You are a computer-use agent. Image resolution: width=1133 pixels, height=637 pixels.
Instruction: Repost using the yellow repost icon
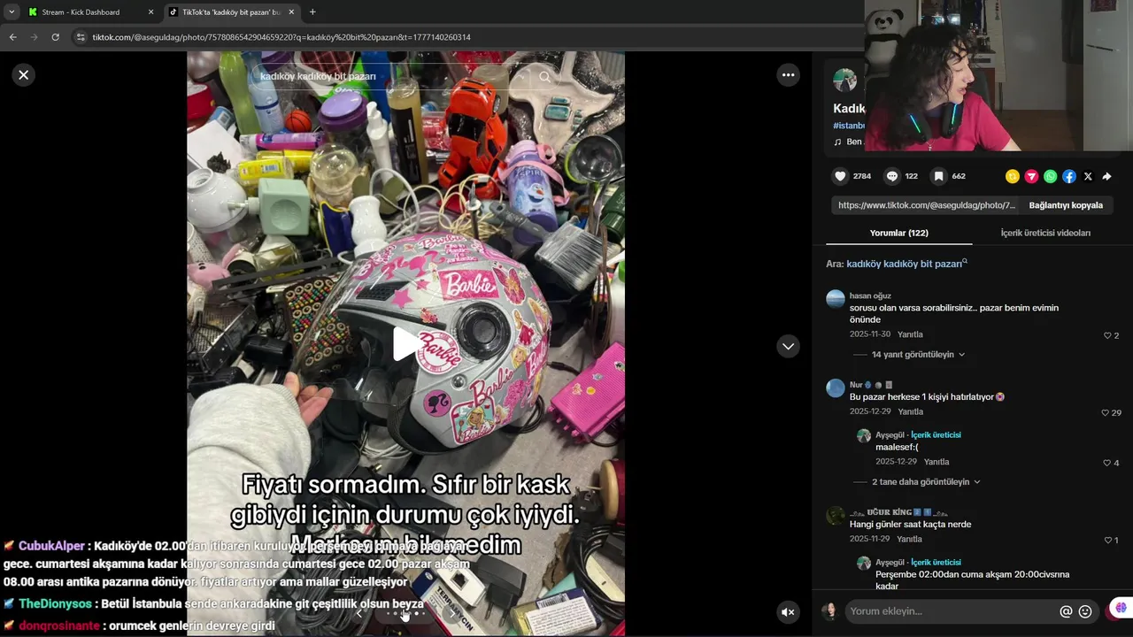click(1013, 176)
